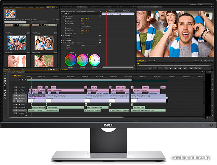Screen dimensions: 217x165
Task: Select the Ripple Edit tool
Action: 5,78
